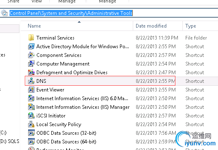Open the Terminal Services folder icon
The image size is (218, 150).
click(31, 37)
